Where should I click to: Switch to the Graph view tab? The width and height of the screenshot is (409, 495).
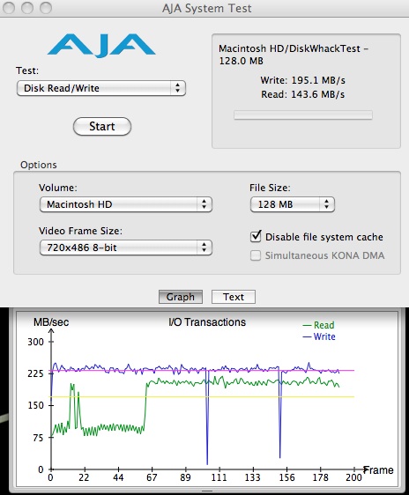pos(181,297)
